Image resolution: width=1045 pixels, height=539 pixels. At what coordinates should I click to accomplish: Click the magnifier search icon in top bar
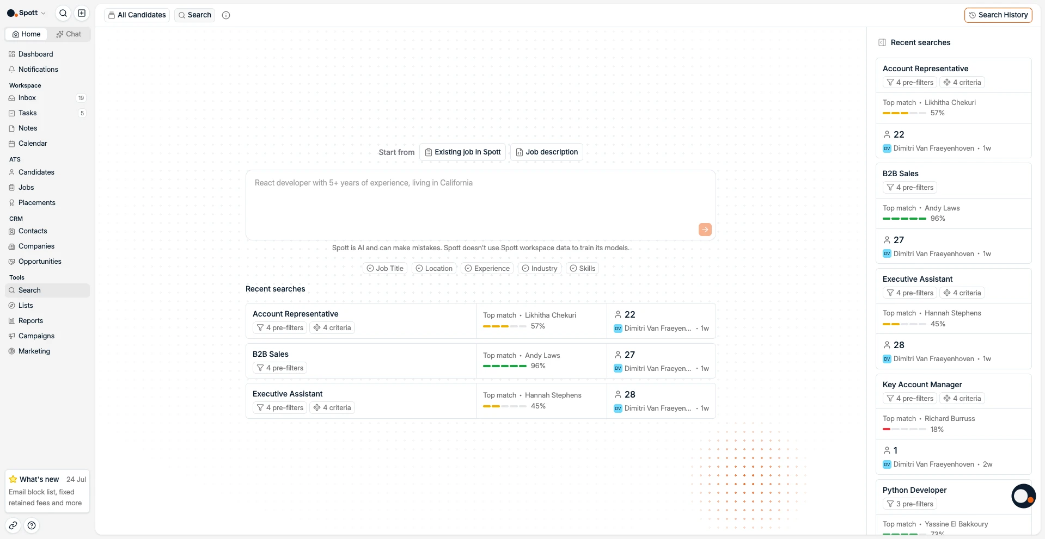click(x=63, y=13)
